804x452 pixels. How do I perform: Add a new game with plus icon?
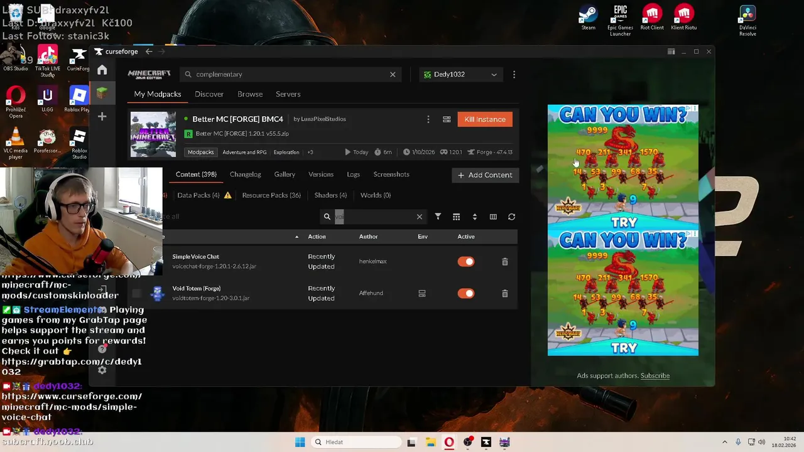102,116
